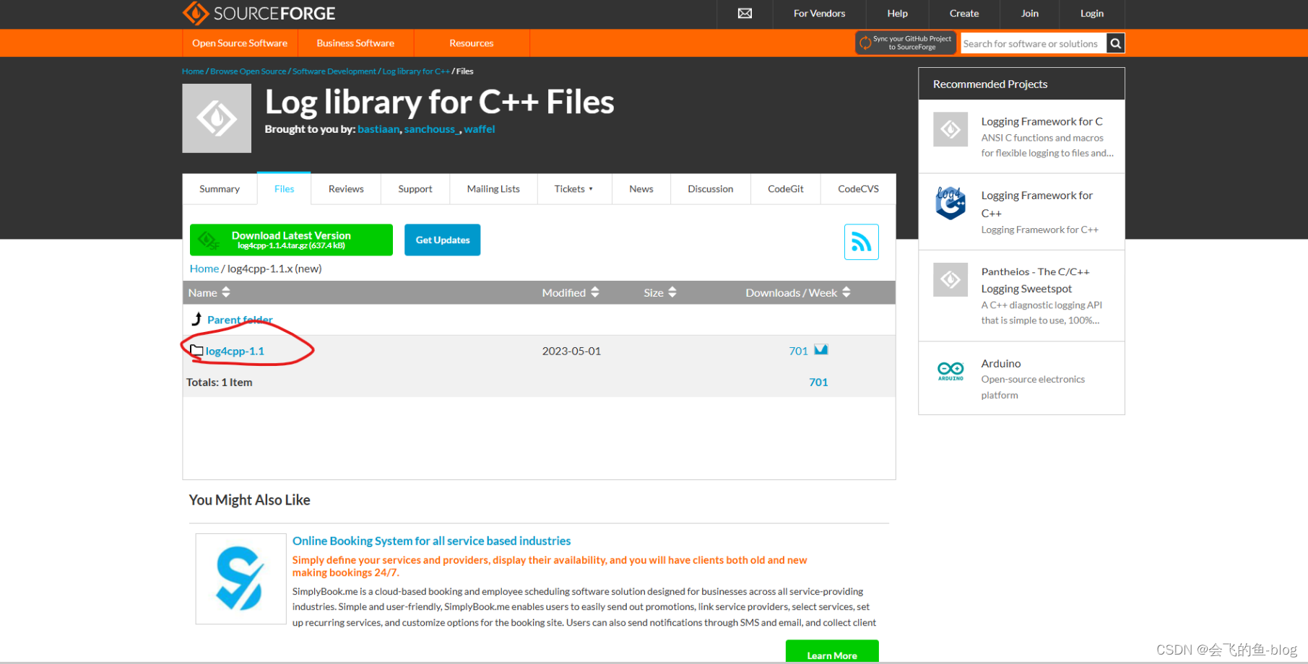Click the 2023-05-01 modified date
This screenshot has height=664, width=1308.
571,351
